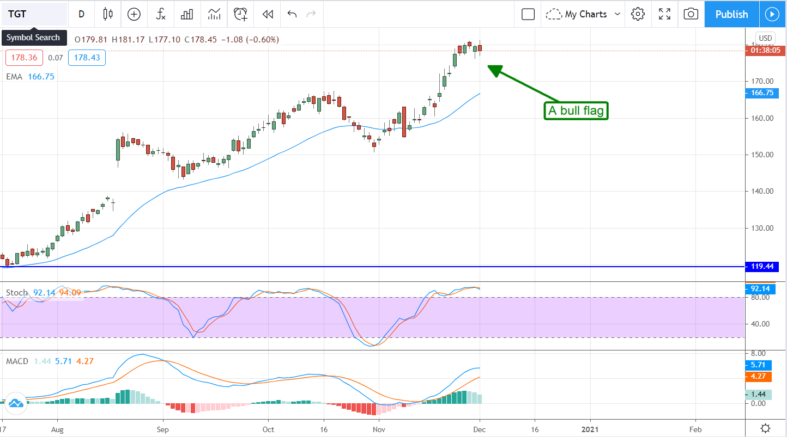The width and height of the screenshot is (787, 437).
Task: Click the red 178.36 sell price button
Action: pos(24,58)
